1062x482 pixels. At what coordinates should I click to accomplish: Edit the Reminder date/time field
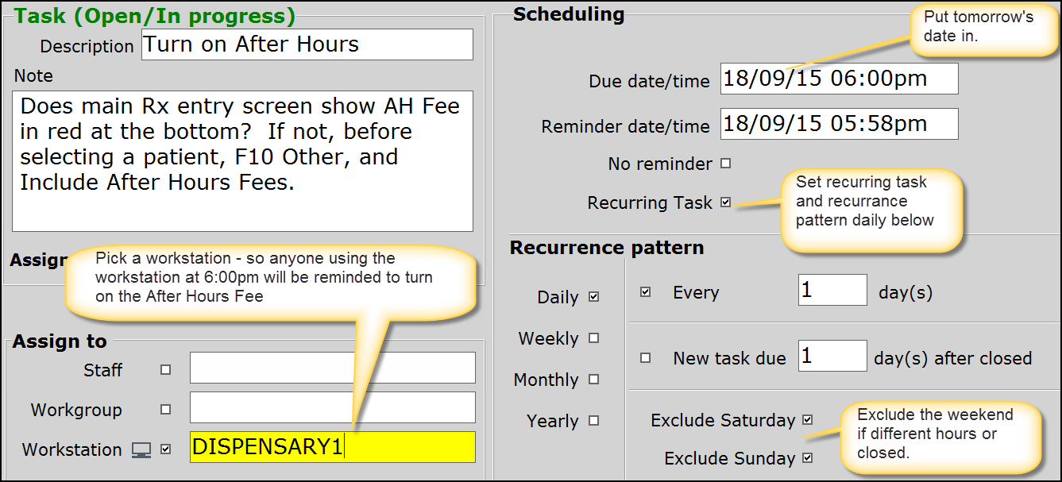(x=838, y=124)
